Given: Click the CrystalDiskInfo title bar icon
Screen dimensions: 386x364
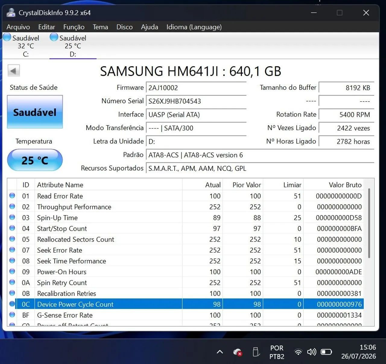Looking at the screenshot, I should (x=11, y=13).
